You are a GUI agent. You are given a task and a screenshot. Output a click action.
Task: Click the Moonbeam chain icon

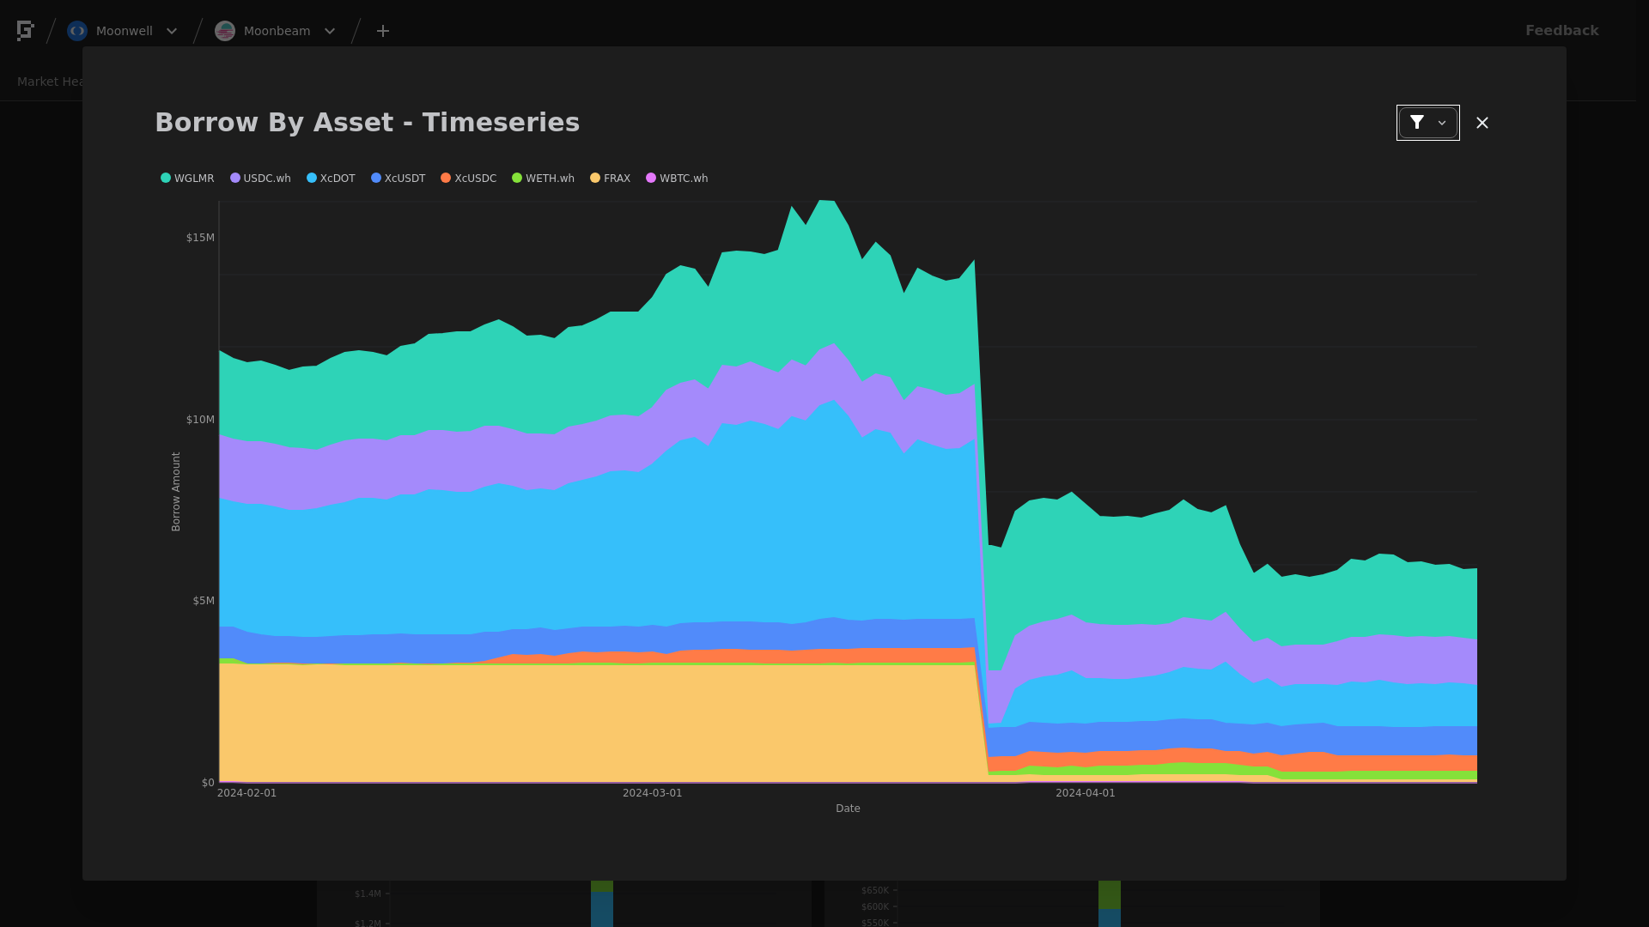coord(225,31)
